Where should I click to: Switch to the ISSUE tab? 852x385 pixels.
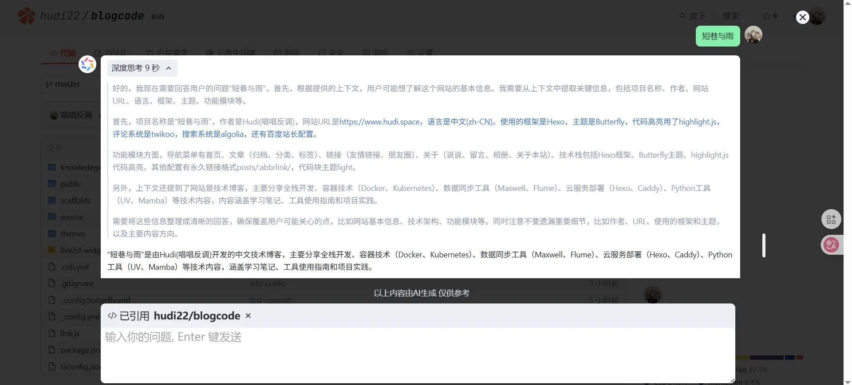tap(111, 53)
